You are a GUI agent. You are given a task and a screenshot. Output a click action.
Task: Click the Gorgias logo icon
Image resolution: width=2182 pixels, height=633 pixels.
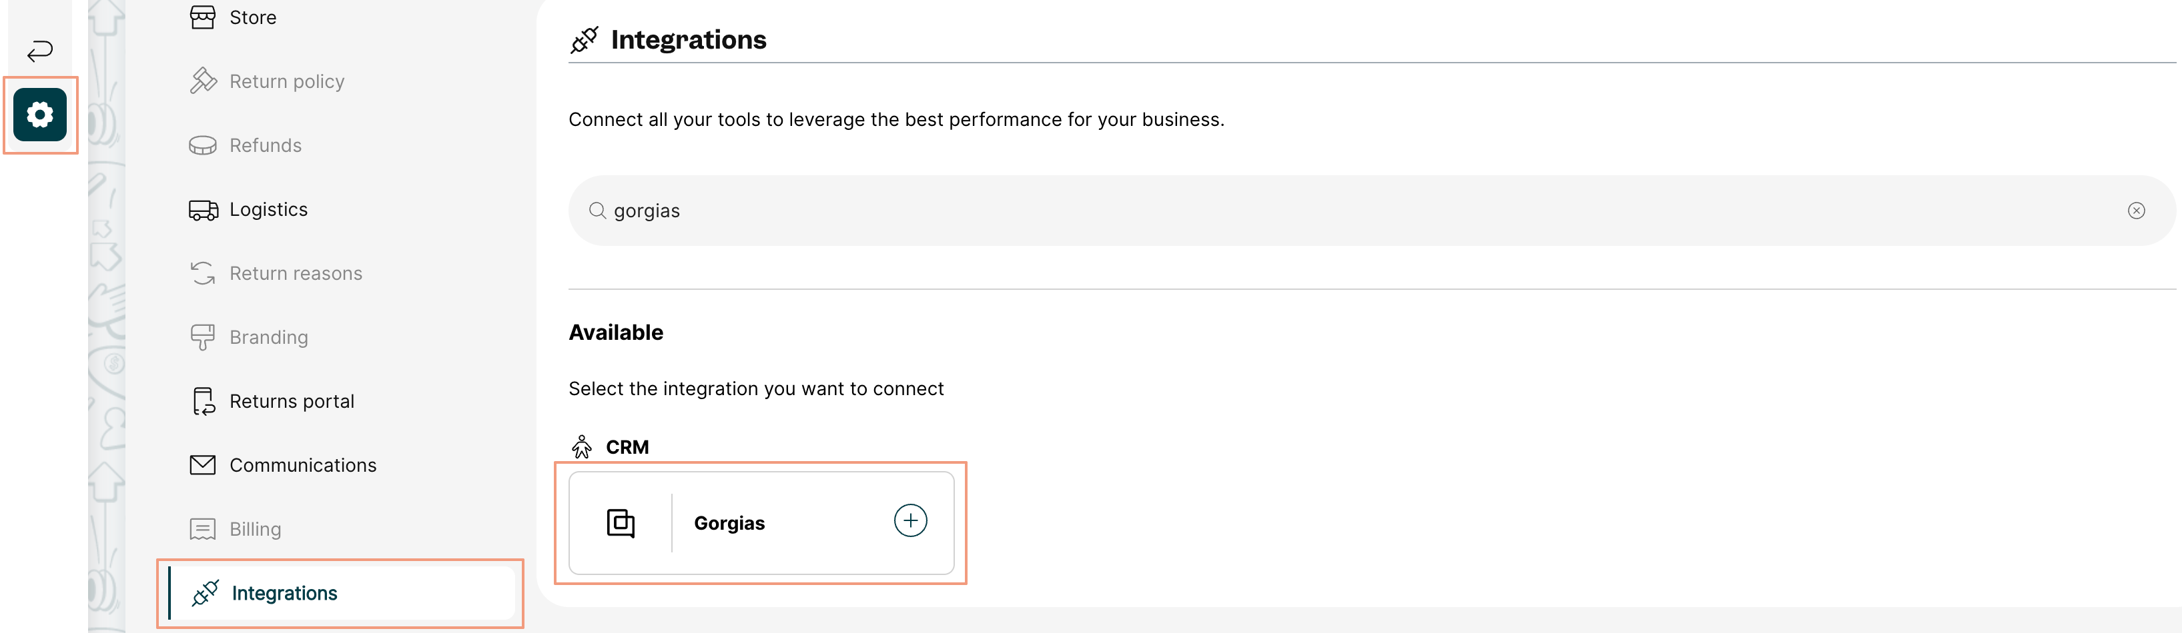(x=620, y=523)
